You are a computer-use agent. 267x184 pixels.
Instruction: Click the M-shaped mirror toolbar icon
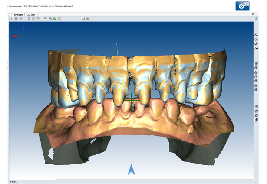(33, 19)
